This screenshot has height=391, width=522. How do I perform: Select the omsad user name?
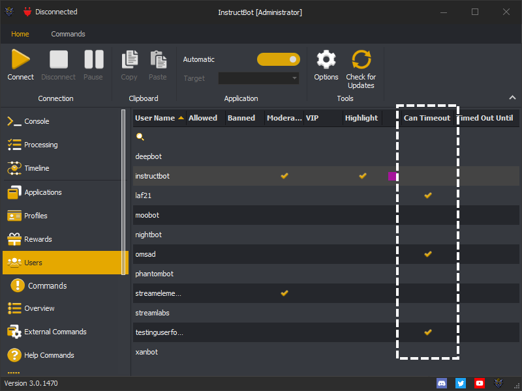coord(145,254)
